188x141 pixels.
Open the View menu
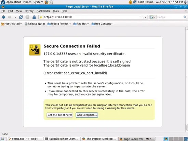click(19, 11)
